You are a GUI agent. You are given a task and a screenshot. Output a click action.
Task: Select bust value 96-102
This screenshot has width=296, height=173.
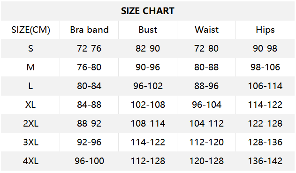point(148,86)
